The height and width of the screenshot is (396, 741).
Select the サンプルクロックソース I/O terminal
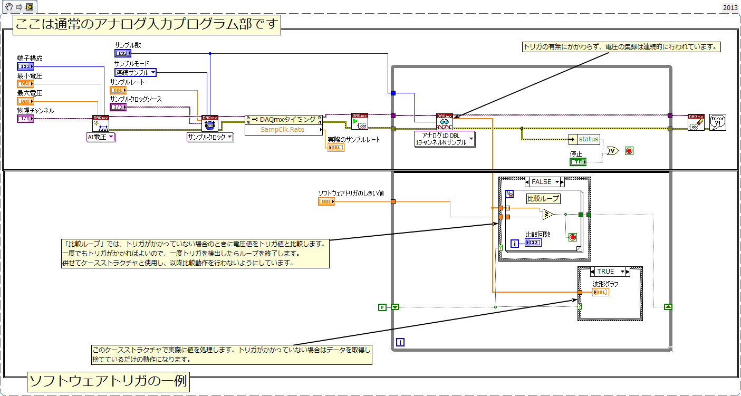(x=118, y=107)
